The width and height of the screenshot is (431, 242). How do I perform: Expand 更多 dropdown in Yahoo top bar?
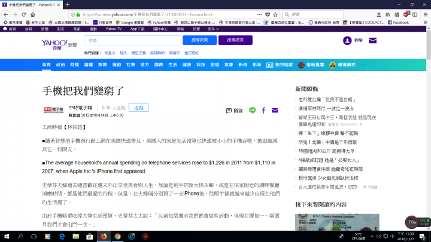213,29
